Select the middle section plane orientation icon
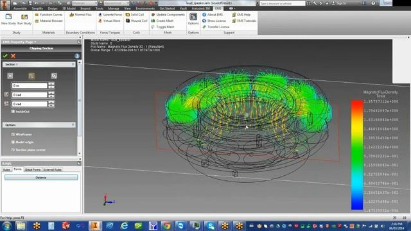Viewport: 411px width, 231px height. [31, 76]
